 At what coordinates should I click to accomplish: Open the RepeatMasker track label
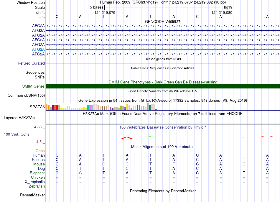tap(32, 195)
